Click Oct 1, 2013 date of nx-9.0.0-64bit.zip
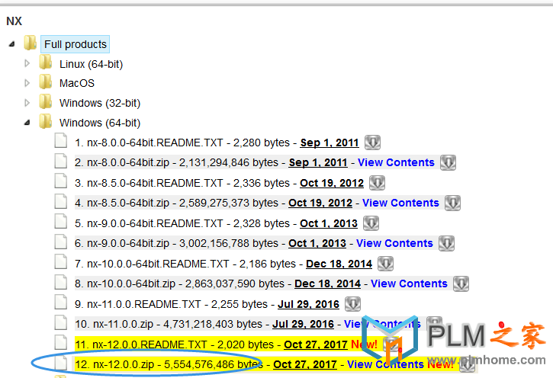Screen dimensions: 553x378 [x=317, y=243]
